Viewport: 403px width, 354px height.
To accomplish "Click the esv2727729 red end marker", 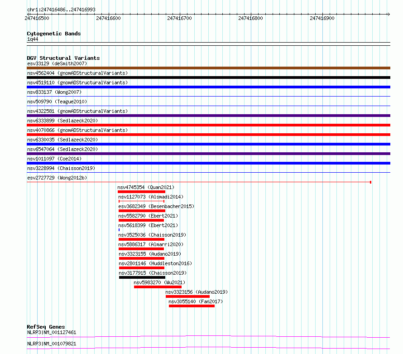I will pyautogui.click(x=370, y=182).
